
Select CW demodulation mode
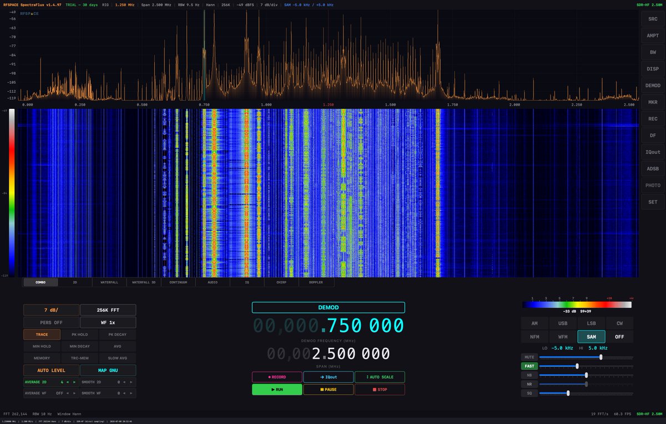coord(619,323)
